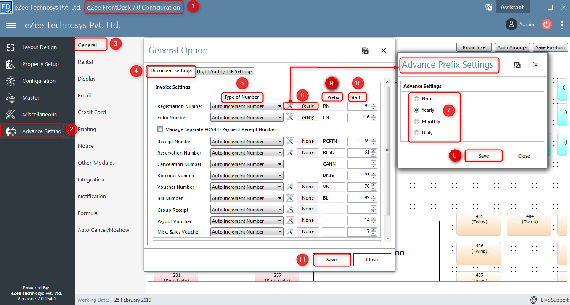Screen dimensions: 570x305
Task: Open prefix settings tool for Payout Voucher
Action: 289,221
